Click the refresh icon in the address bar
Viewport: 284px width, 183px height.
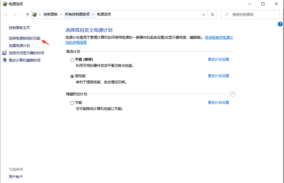212,14
